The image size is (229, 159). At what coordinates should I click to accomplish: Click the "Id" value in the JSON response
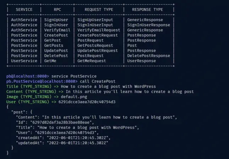[61, 122]
